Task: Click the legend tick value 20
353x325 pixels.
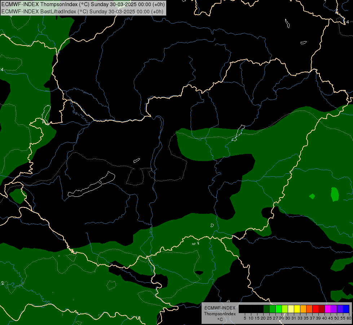Action: tap(263, 318)
